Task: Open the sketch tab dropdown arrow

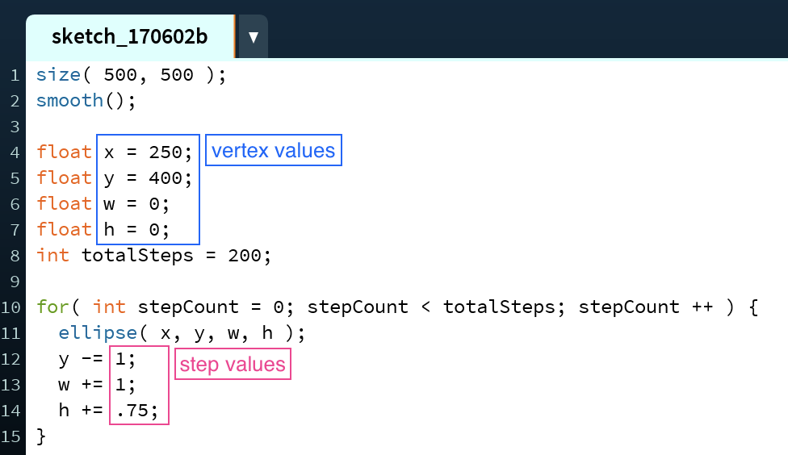Action: point(254,36)
